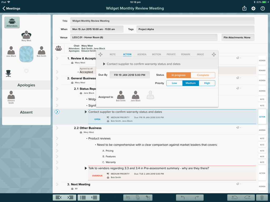Redo the last change
270x202 pixels.
197,198
